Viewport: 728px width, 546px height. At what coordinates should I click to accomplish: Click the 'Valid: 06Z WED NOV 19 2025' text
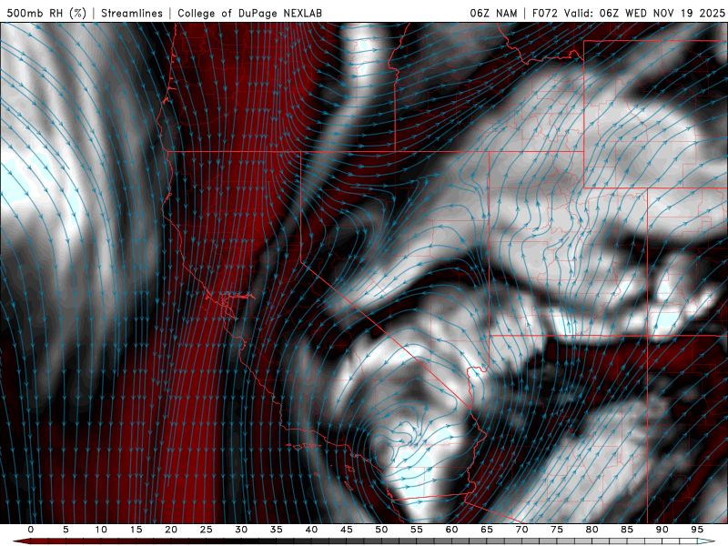(644, 13)
